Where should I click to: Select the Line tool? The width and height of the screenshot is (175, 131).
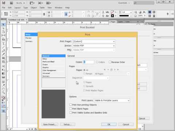(x=3, y=47)
